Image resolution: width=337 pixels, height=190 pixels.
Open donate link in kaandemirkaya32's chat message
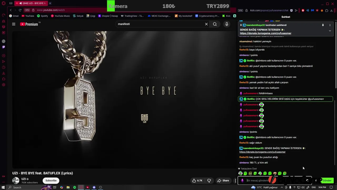click(x=262, y=152)
